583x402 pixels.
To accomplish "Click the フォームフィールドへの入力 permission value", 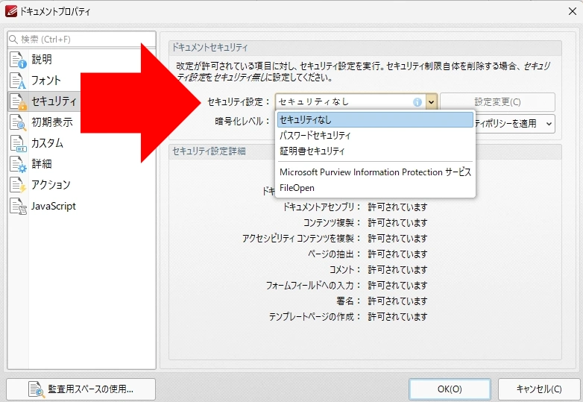I will 397,285.
